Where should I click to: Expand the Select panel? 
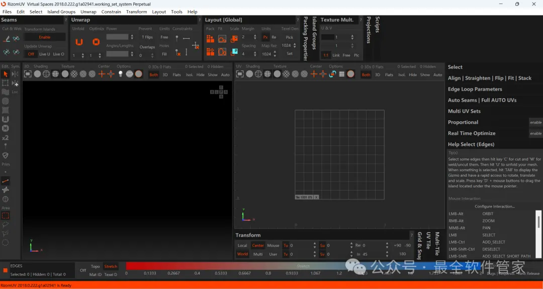(455, 67)
